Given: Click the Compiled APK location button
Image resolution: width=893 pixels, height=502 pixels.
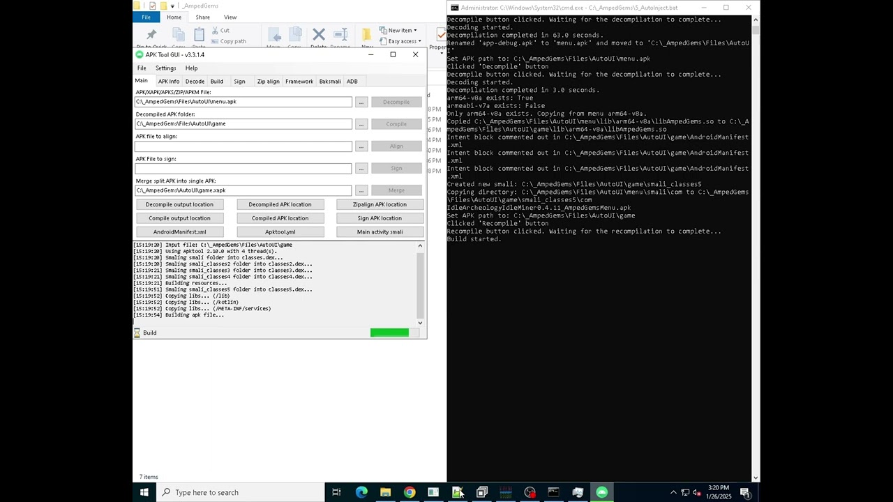Looking at the screenshot, I should pyautogui.click(x=280, y=218).
